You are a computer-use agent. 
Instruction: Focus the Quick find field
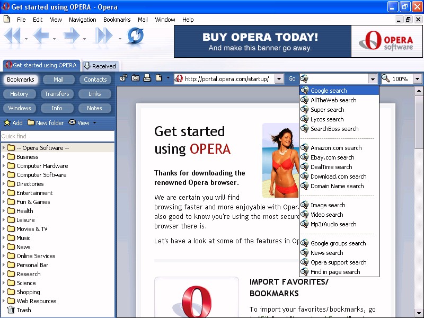(57, 136)
